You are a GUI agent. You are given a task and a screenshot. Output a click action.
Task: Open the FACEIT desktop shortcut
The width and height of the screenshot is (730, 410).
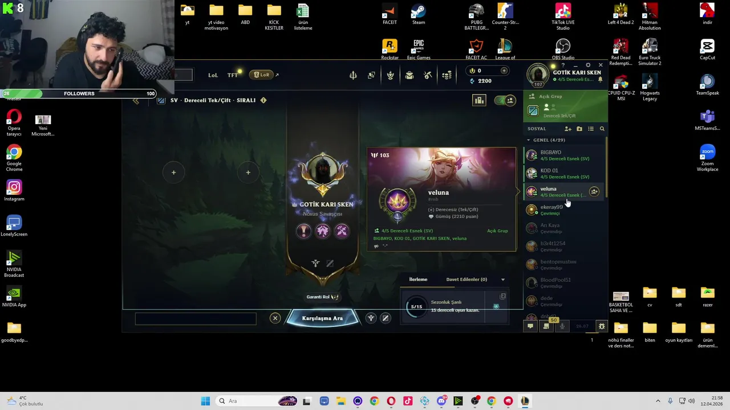click(x=390, y=15)
